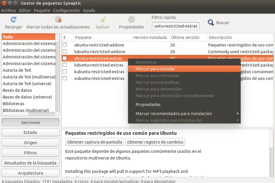This screenshot has height=183, width=275.
Task: Select Autoría de TeX (multiverse) section
Action: (x=29, y=77)
